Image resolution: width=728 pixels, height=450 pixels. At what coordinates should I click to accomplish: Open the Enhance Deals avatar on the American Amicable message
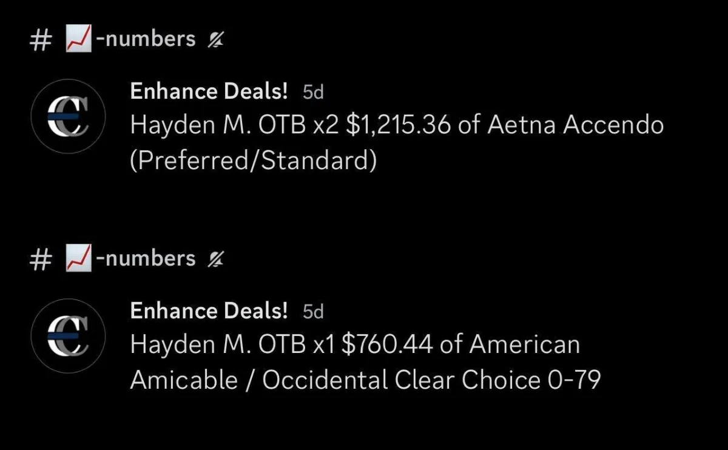coord(68,334)
